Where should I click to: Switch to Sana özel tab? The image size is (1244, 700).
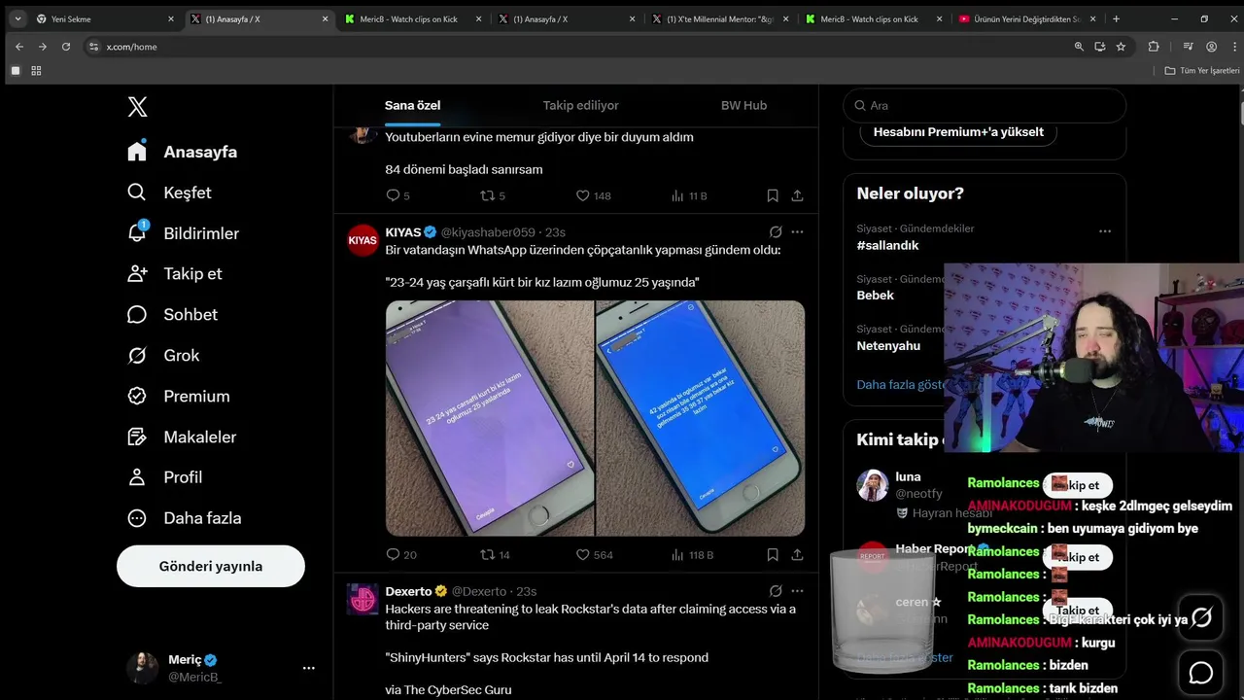click(413, 105)
